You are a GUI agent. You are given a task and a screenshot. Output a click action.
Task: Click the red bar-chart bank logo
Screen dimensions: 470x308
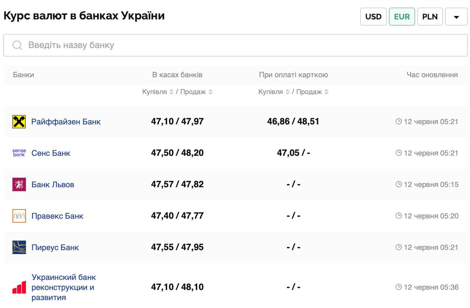coord(19,287)
